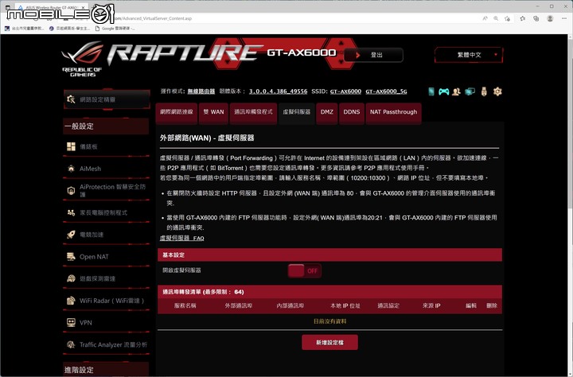The height and width of the screenshot is (377, 573).
Task: Open the Traffic Analyzer sidebar icon
Action: pyautogui.click(x=71, y=344)
